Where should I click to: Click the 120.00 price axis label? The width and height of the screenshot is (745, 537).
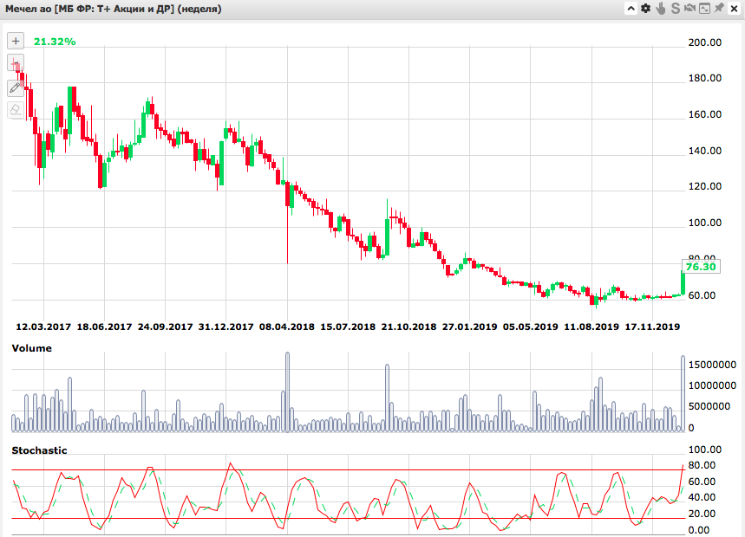pos(705,186)
